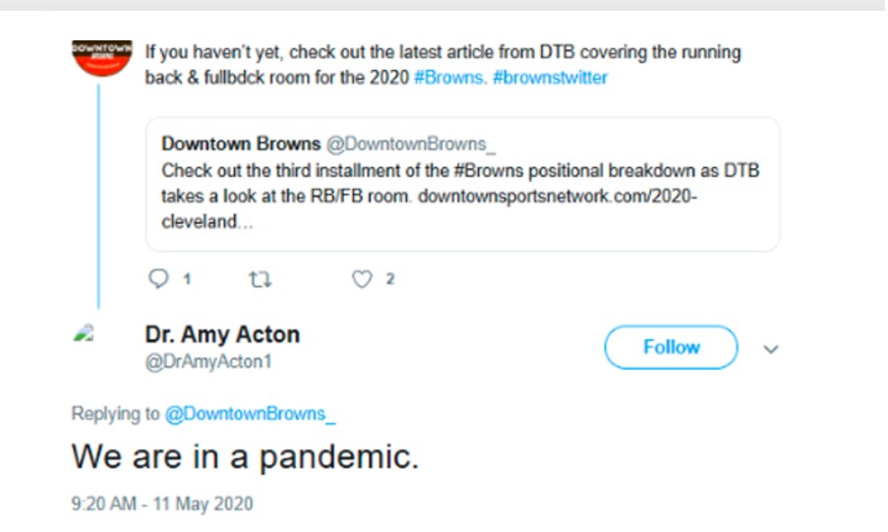
Task: Click the Downtown Browns name in the quoted tweet
Action: pyautogui.click(x=240, y=145)
